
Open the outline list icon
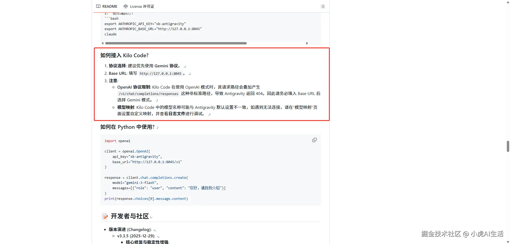pyautogui.click(x=323, y=6)
